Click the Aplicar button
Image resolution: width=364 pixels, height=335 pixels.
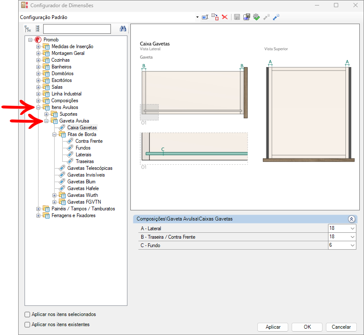click(x=273, y=327)
